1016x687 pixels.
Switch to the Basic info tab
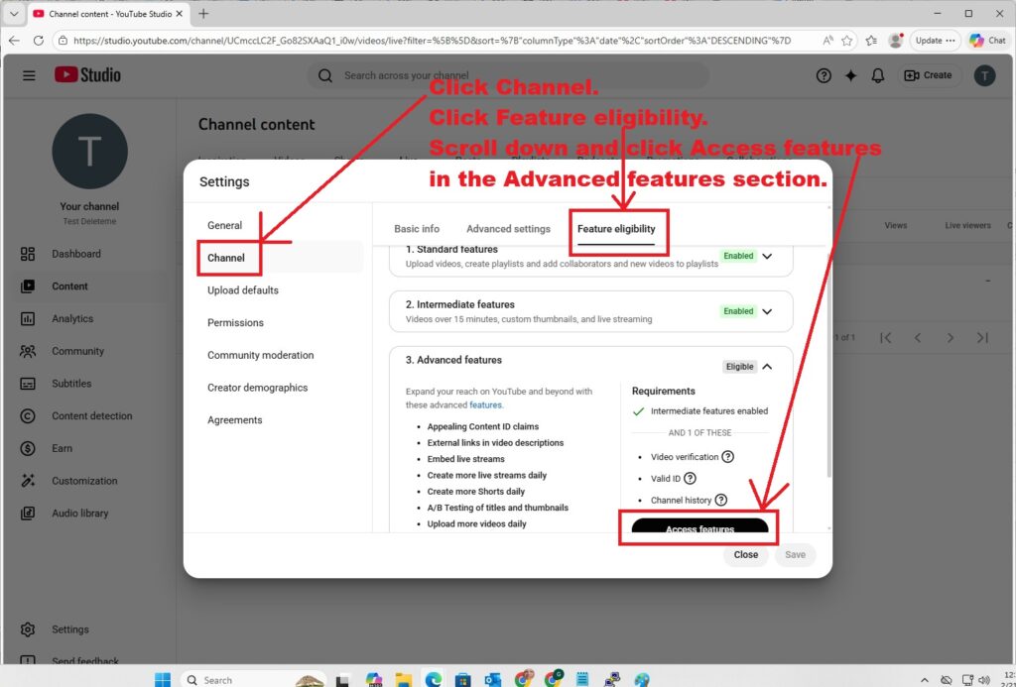pyautogui.click(x=417, y=229)
